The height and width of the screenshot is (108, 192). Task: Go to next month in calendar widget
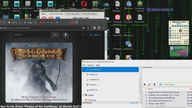pyautogui.click(x=187, y=22)
